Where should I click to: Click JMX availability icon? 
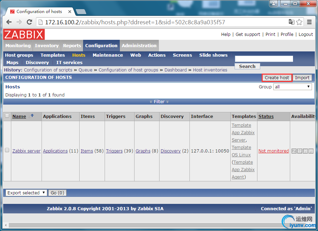click(305, 151)
